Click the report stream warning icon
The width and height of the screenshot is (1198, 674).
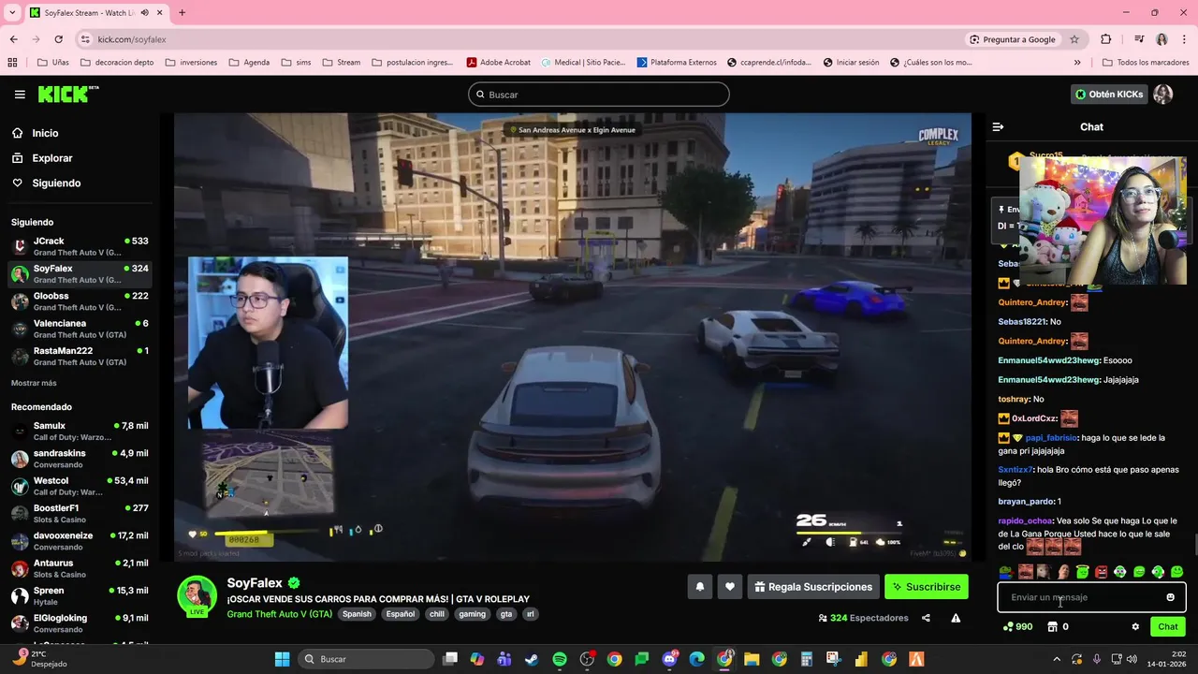coord(956,618)
